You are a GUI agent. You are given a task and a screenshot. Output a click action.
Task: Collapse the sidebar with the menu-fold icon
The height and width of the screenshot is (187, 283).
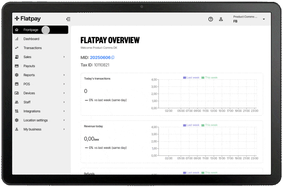click(x=68, y=19)
